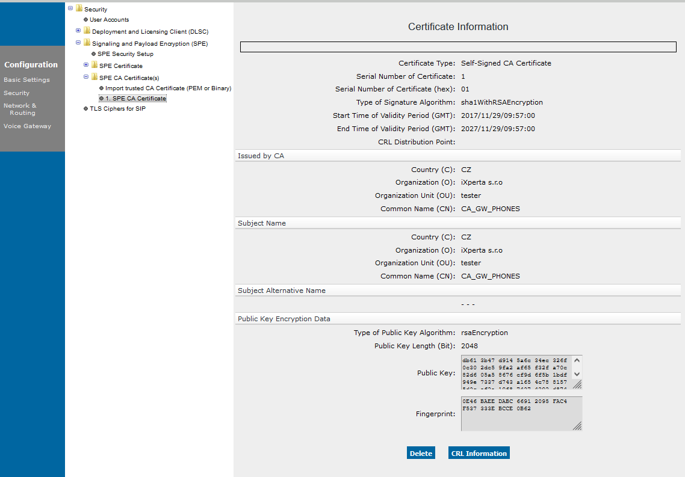Click 'Public Key Encryption Data' section header
Image resolution: width=685 pixels, height=477 pixels.
click(458, 319)
